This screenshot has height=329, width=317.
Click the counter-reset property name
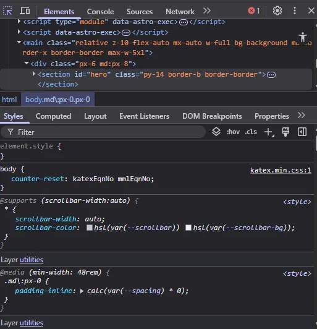pos(38,179)
